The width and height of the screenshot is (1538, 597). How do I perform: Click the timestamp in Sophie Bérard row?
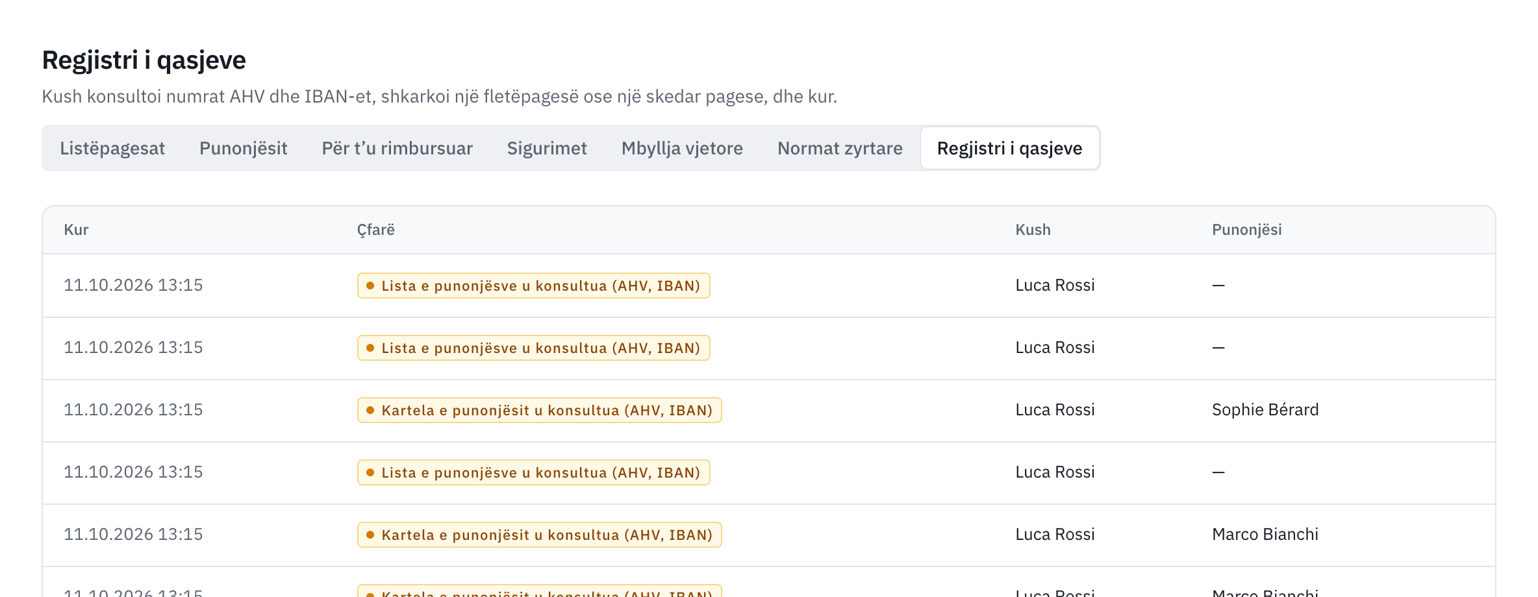tap(133, 410)
